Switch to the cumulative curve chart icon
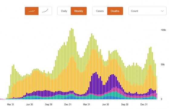169x109 pixels. pos(45,11)
